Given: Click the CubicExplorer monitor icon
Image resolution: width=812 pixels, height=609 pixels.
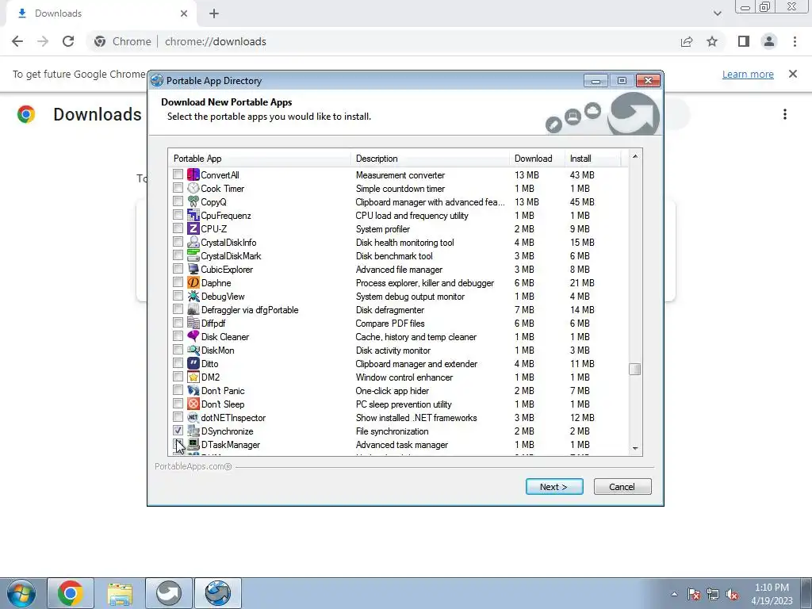Looking at the screenshot, I should (193, 269).
